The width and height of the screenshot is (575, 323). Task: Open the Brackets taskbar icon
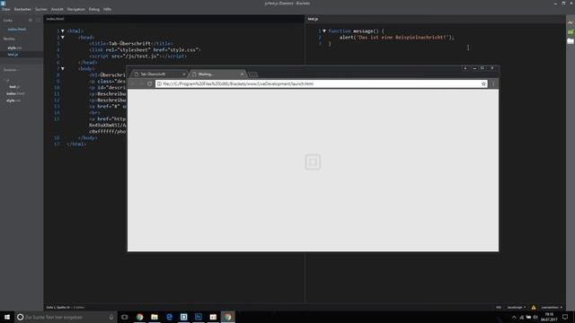(183, 317)
